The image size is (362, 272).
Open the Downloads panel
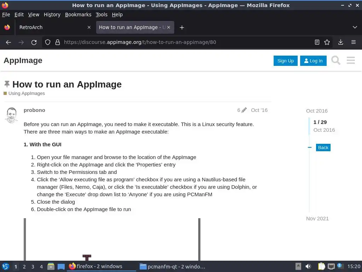(340, 42)
